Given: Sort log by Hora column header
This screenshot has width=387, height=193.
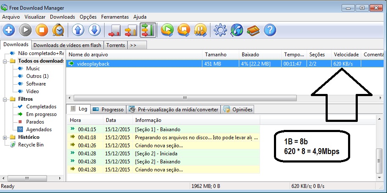Looking at the screenshot, I should [x=85, y=120].
